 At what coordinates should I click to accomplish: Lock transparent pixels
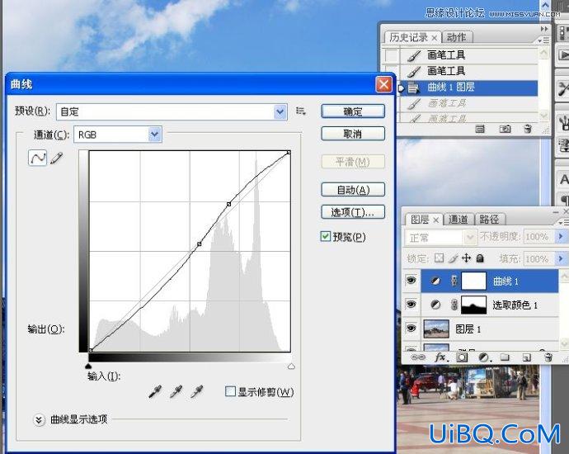(439, 258)
